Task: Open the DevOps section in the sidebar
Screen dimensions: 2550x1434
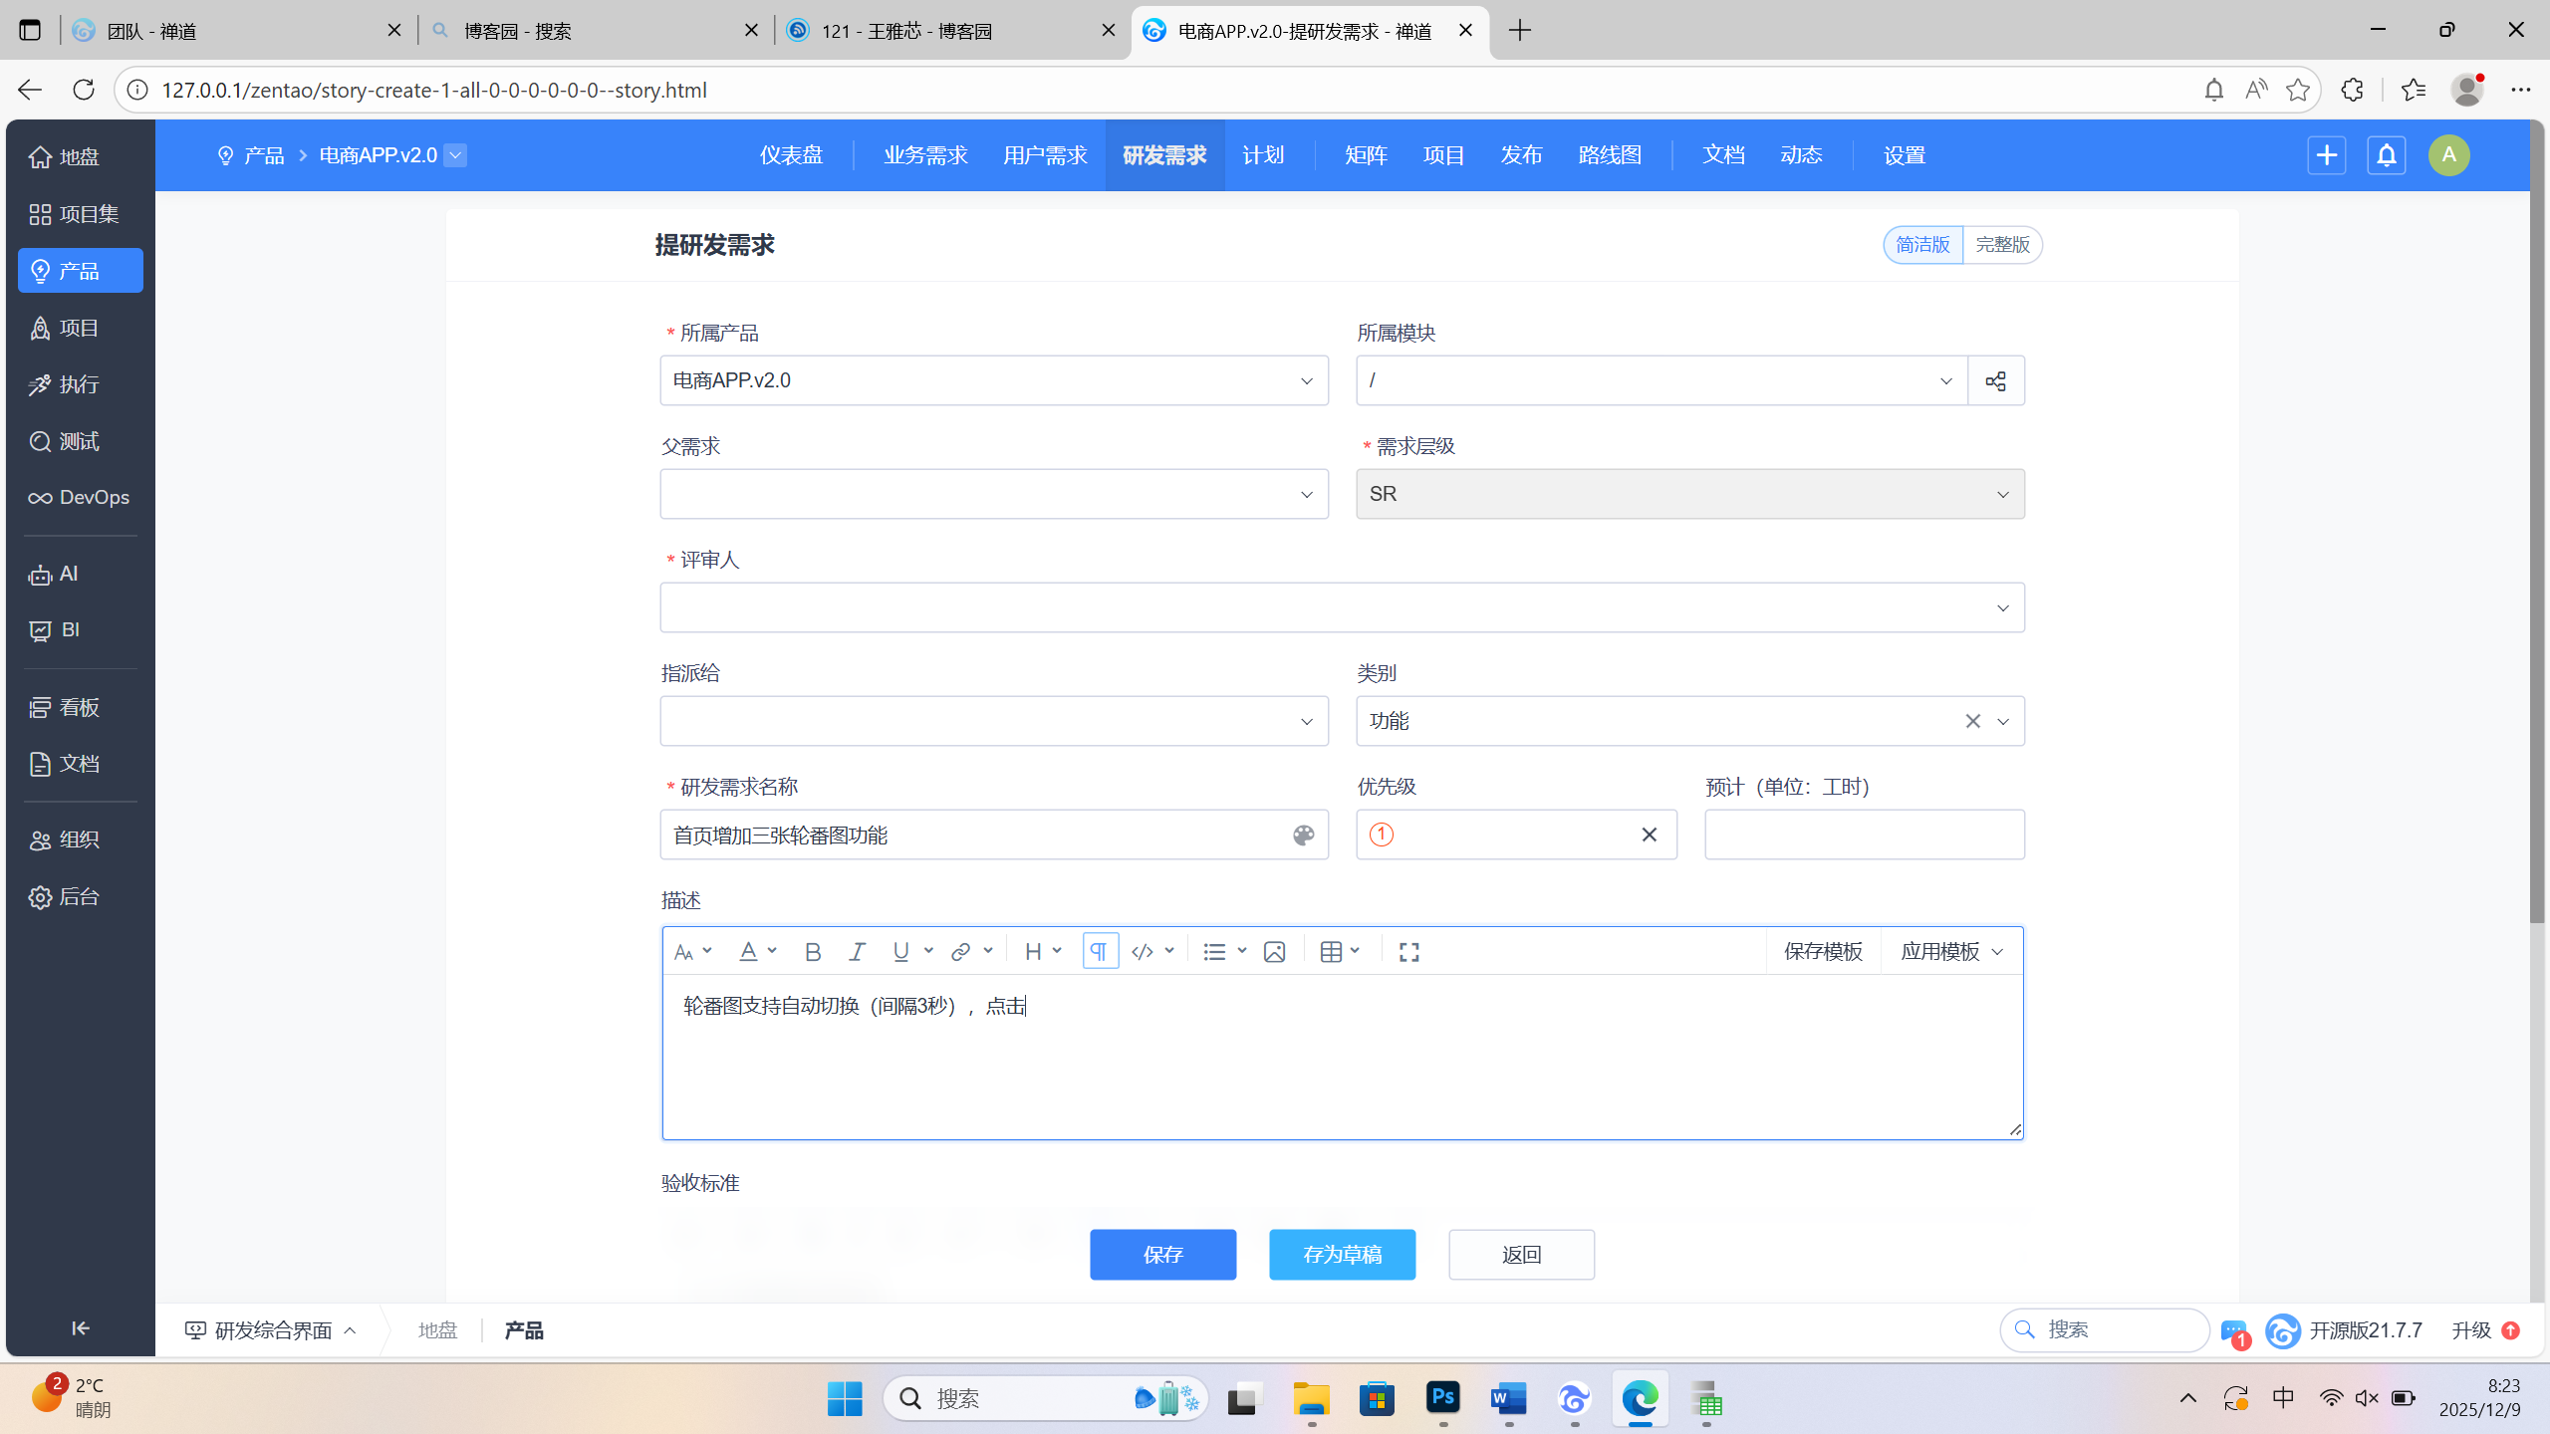Action: pyautogui.click(x=80, y=496)
